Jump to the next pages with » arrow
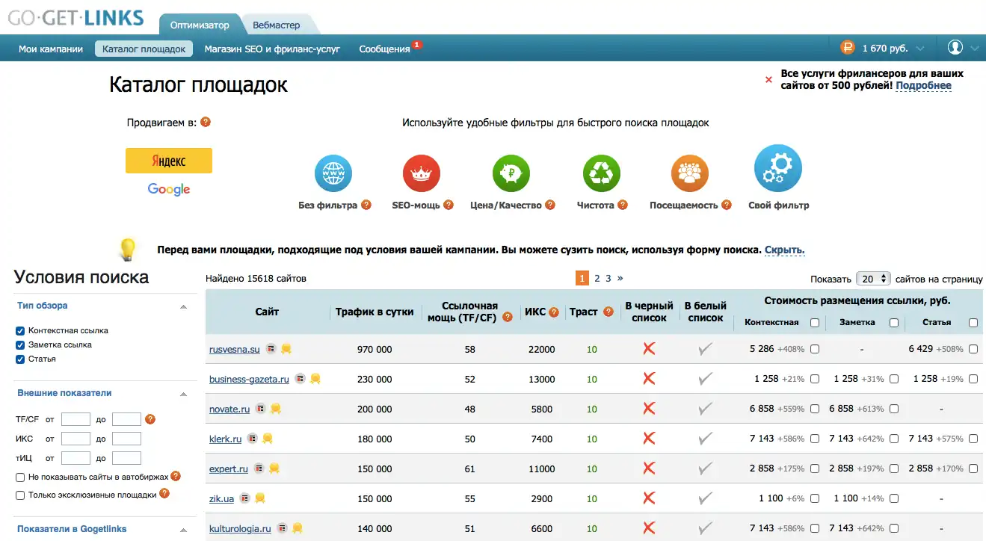The height and width of the screenshot is (541, 986). click(620, 278)
